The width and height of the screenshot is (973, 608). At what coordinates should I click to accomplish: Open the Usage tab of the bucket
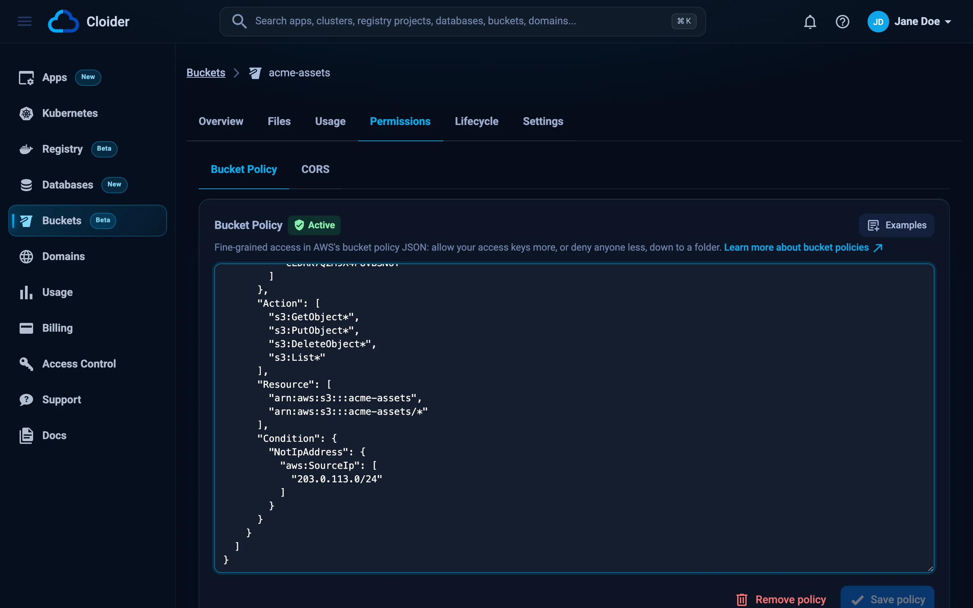pyautogui.click(x=330, y=122)
